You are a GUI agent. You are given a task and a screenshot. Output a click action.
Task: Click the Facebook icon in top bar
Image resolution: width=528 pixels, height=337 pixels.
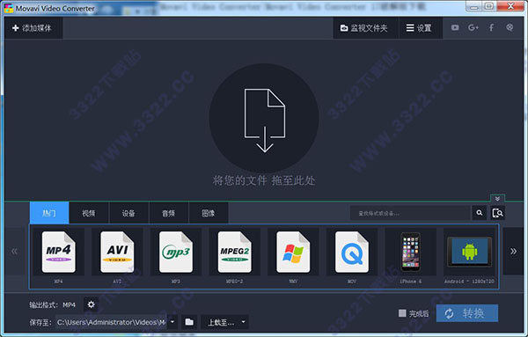[x=491, y=27]
